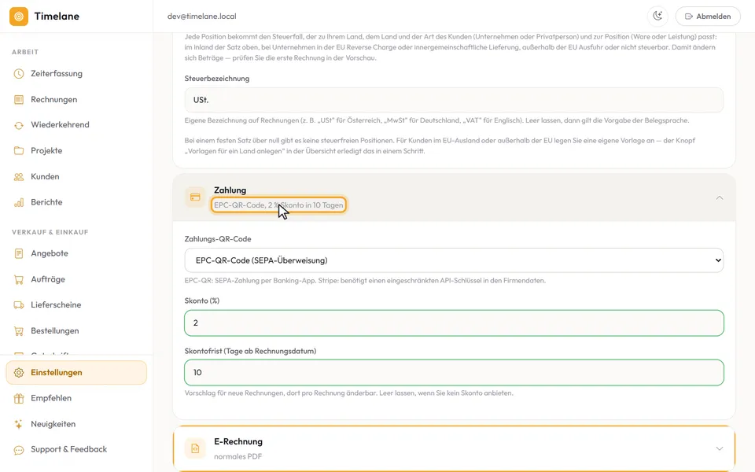755x472 pixels.
Task: Open Kunden using the people icon
Action: click(x=19, y=177)
